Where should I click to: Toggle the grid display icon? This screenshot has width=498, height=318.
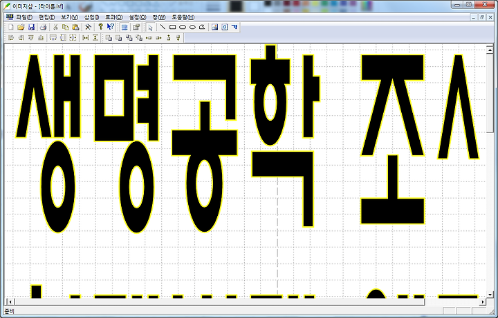tap(124, 27)
